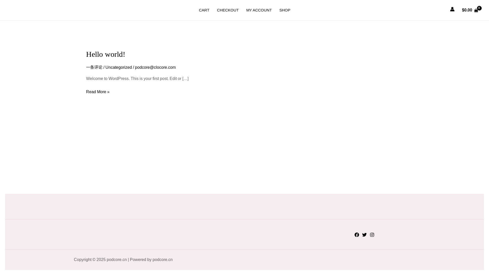The height and width of the screenshot is (275, 489).
Task: Visit the Instagram profile icon
Action: (x=372, y=235)
